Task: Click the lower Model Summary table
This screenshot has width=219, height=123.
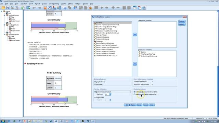Action: tap(54, 83)
